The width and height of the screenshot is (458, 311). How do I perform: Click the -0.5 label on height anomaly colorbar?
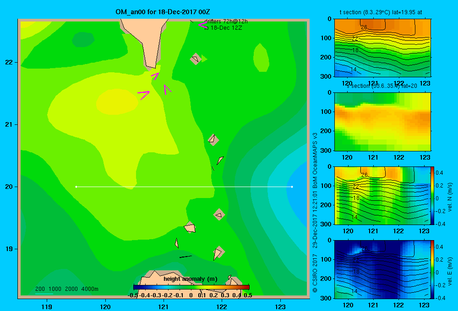click(x=133, y=295)
